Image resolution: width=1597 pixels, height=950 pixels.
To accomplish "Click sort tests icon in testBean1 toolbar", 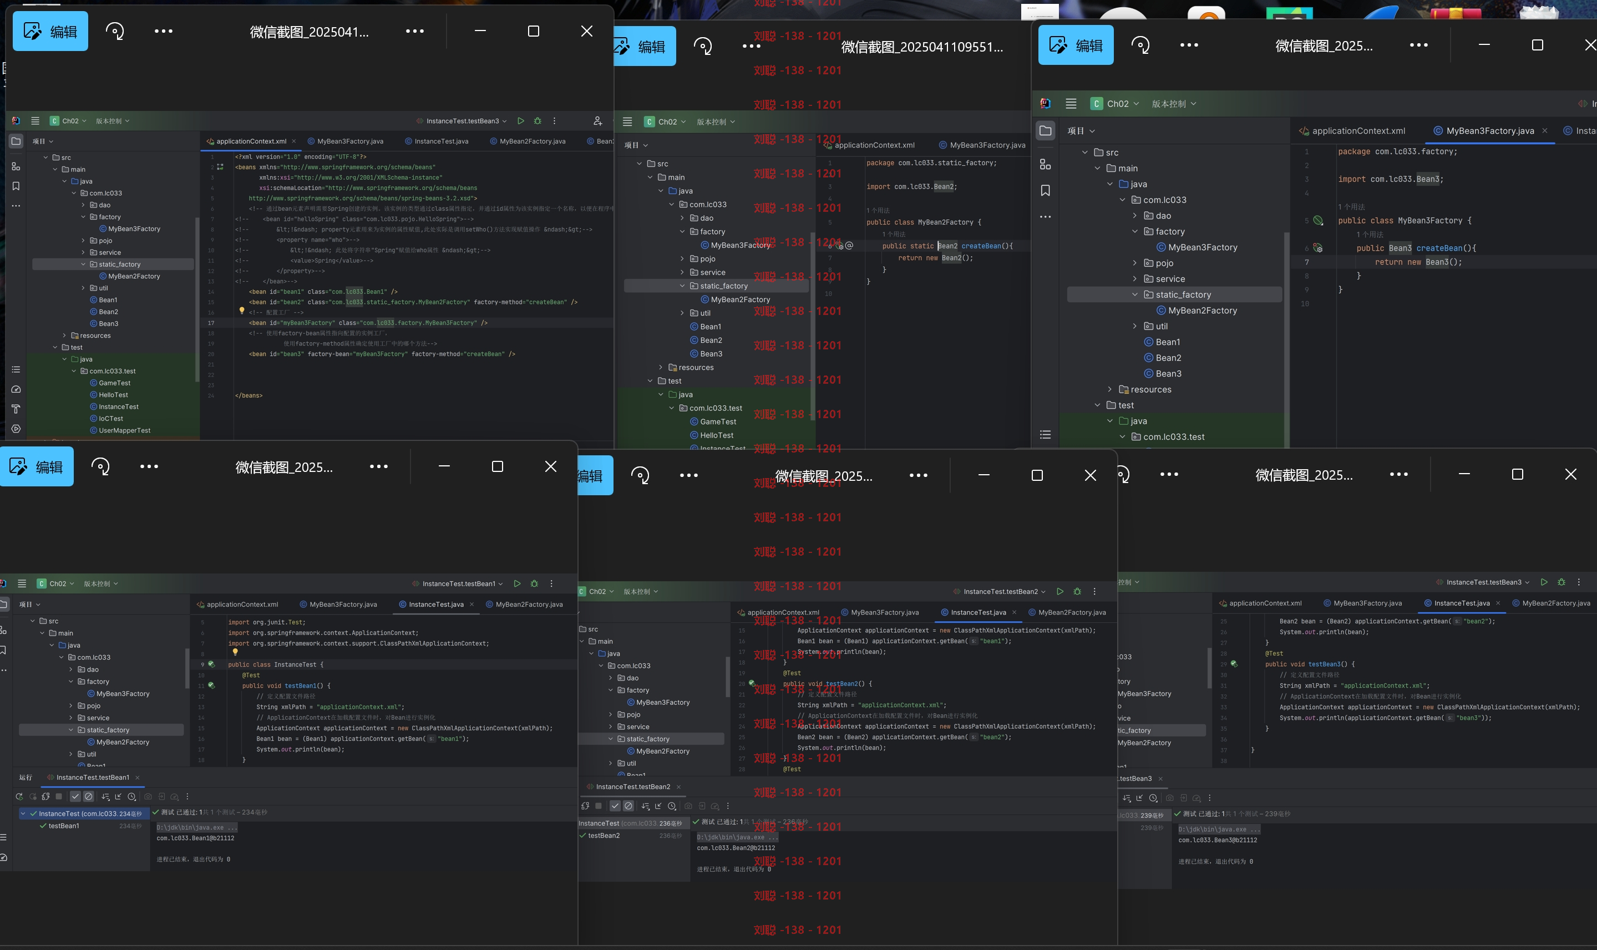I will click(x=105, y=796).
